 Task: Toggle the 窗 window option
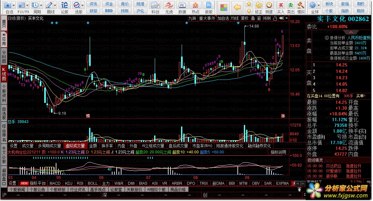(259, 18)
